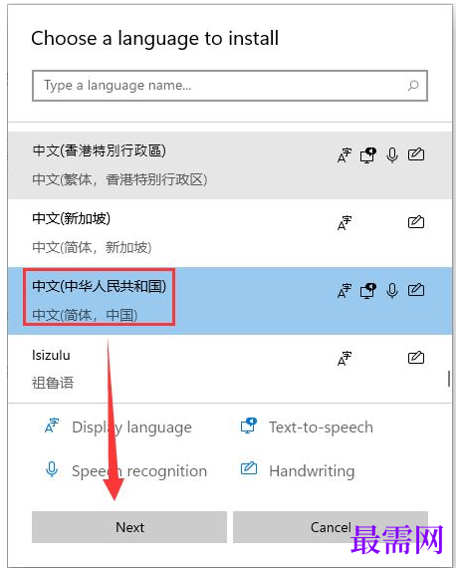Click display language icon in Isizulu row
This screenshot has height=571, width=462.
(x=345, y=359)
